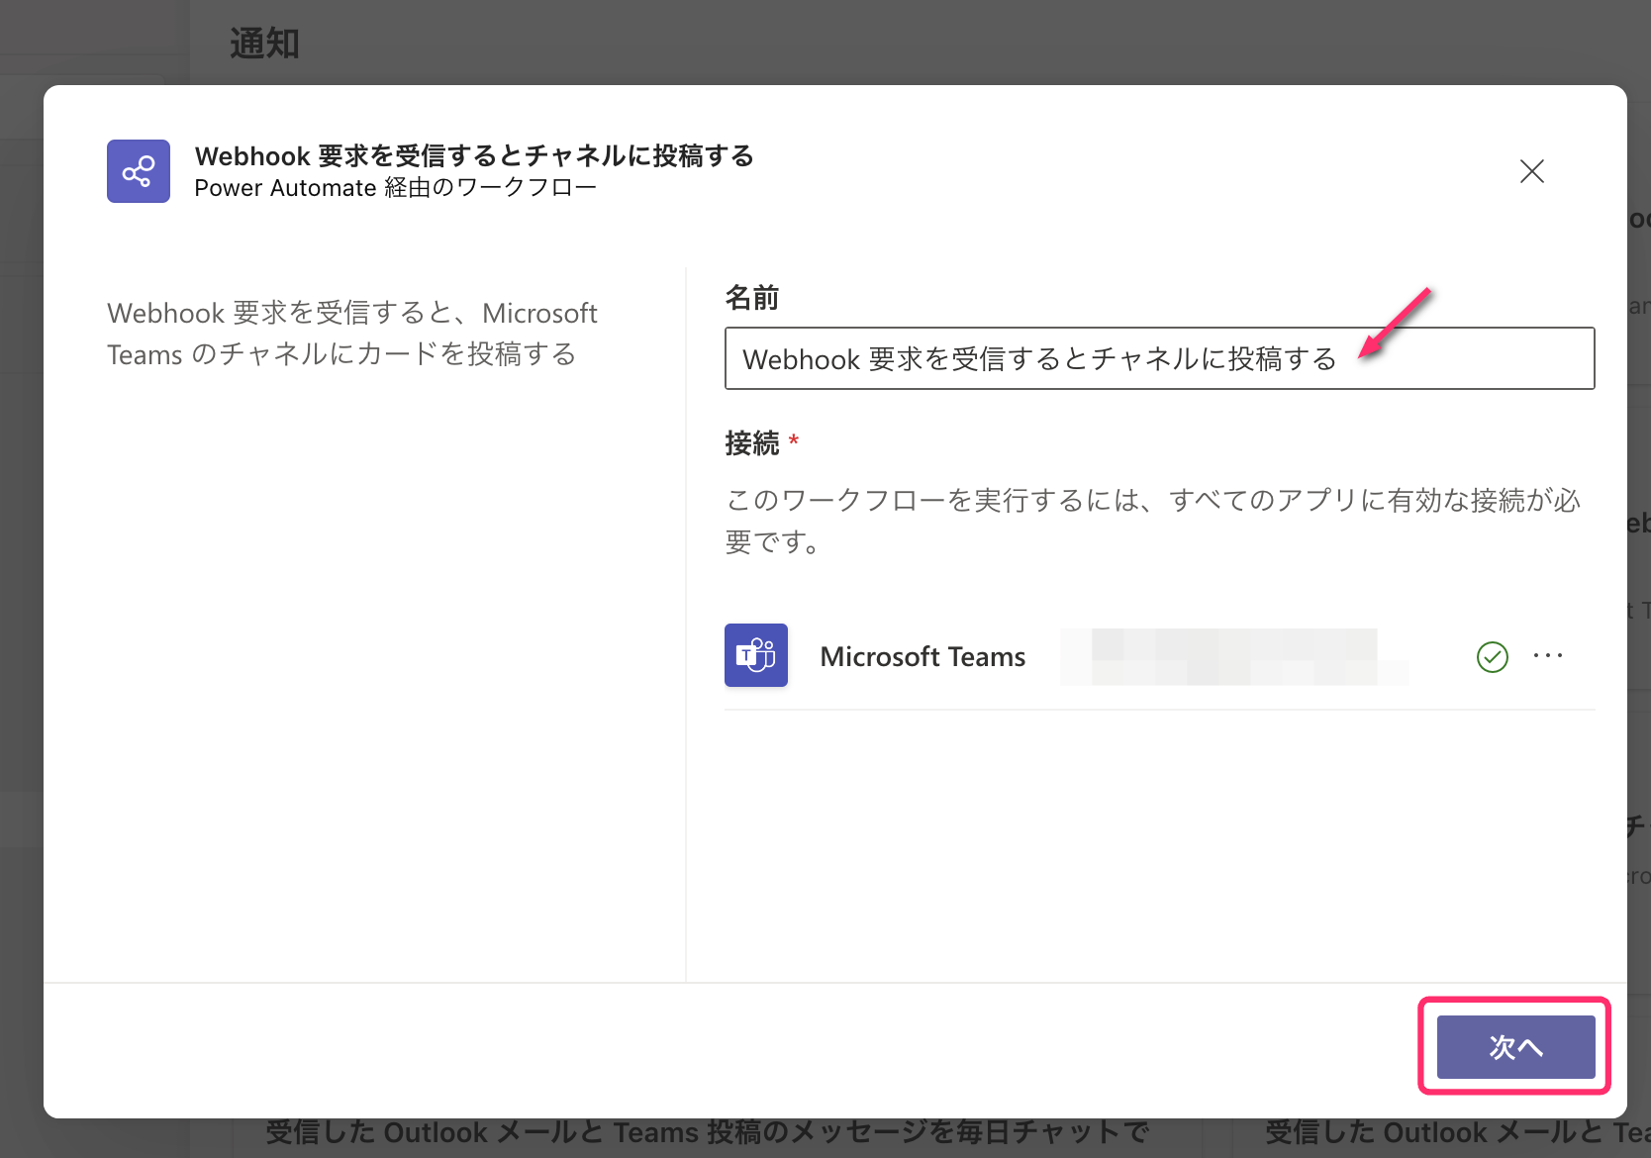Click the red required asterisk beside 接続
The width and height of the screenshot is (1651, 1158).
point(794,440)
